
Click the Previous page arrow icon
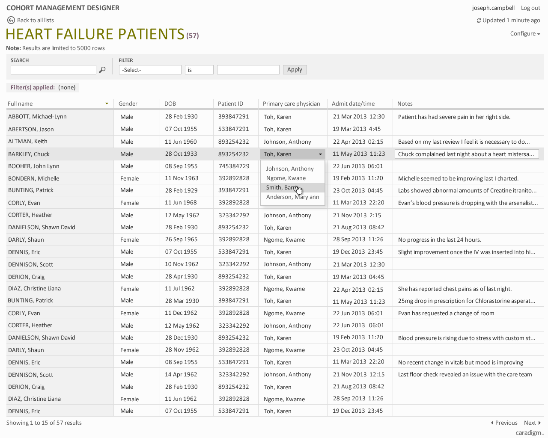[492, 423]
